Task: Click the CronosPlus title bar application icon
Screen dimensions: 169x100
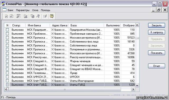Action: pyautogui.click(x=3, y=4)
